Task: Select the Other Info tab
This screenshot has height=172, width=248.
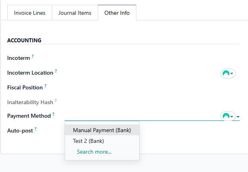Action: click(x=117, y=13)
